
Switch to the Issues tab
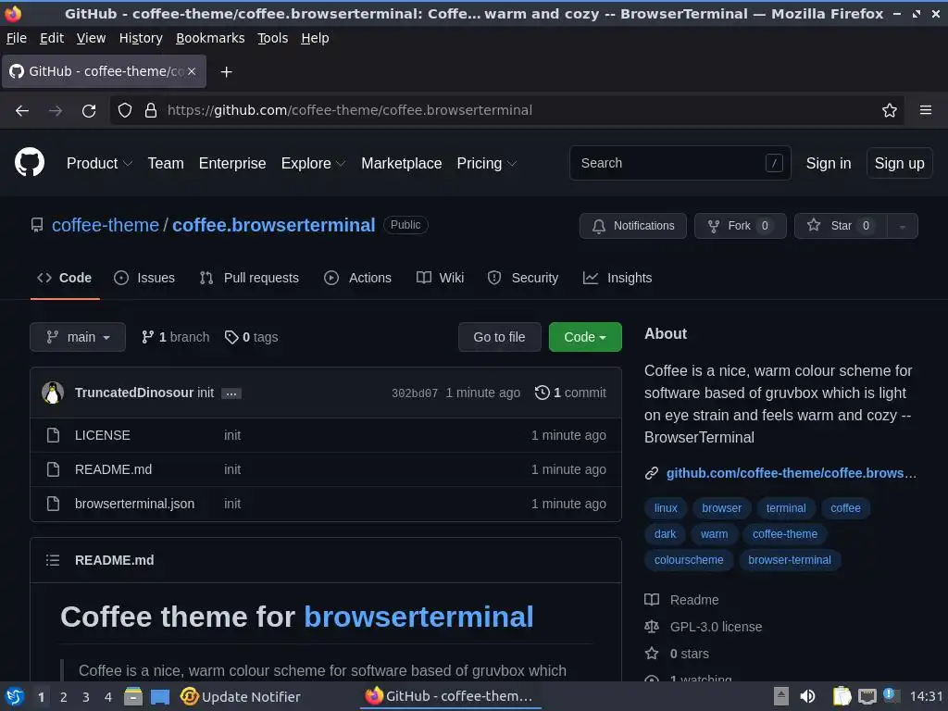(144, 278)
